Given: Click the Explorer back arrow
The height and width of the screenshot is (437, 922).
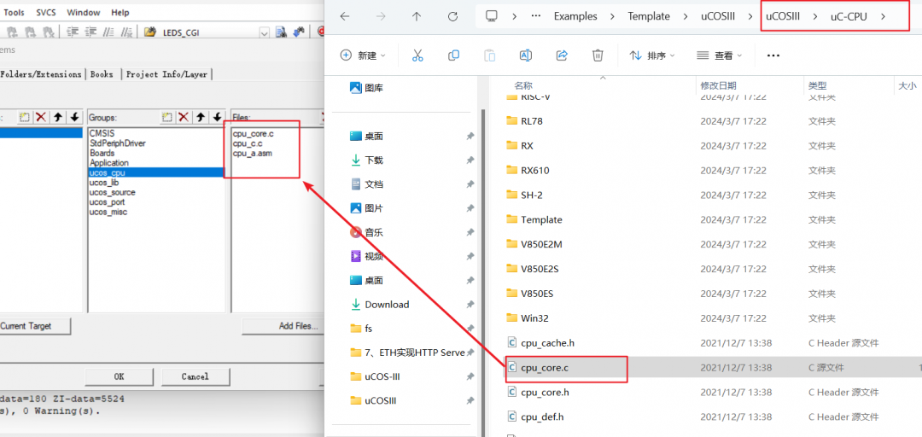Looking at the screenshot, I should coord(345,16).
